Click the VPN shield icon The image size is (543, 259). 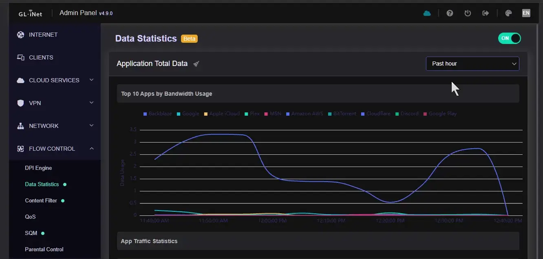click(20, 103)
